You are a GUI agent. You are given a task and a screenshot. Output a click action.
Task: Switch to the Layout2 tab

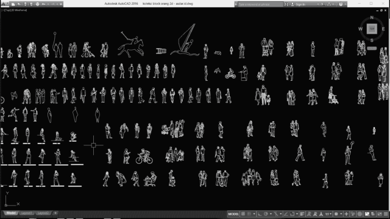pyautogui.click(x=43, y=213)
